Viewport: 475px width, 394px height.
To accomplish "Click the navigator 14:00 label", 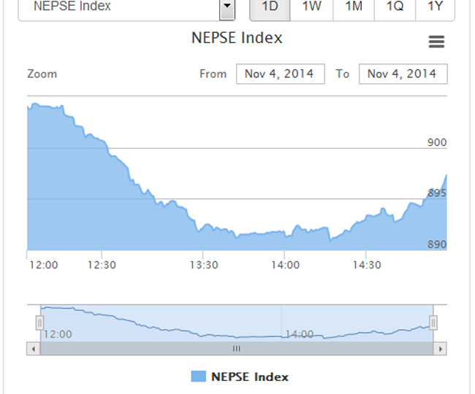I will click(x=300, y=334).
